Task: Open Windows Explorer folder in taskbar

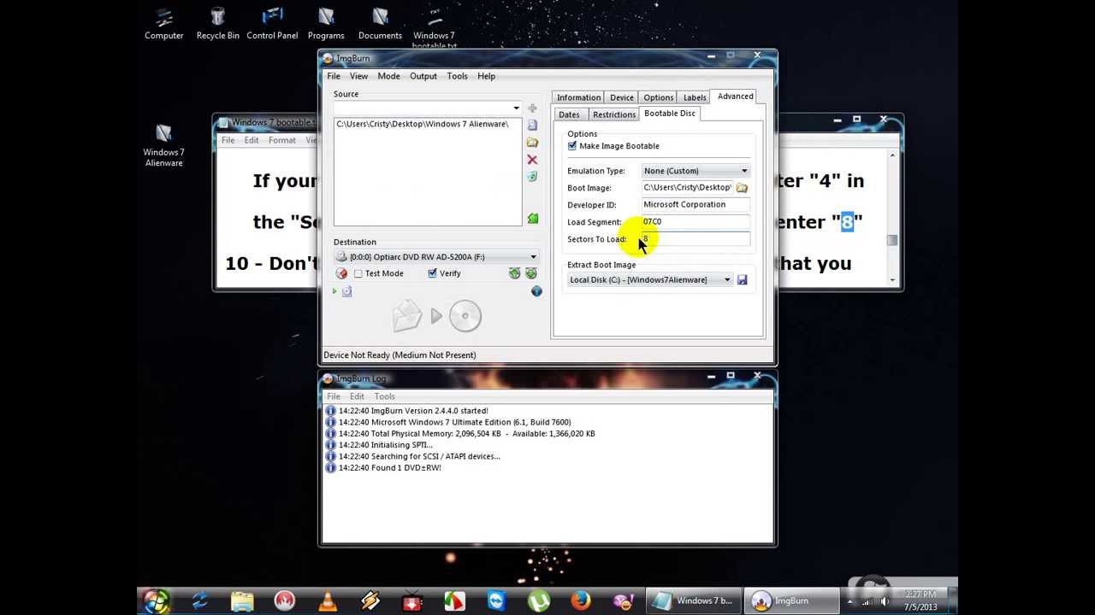Action: coord(242,600)
